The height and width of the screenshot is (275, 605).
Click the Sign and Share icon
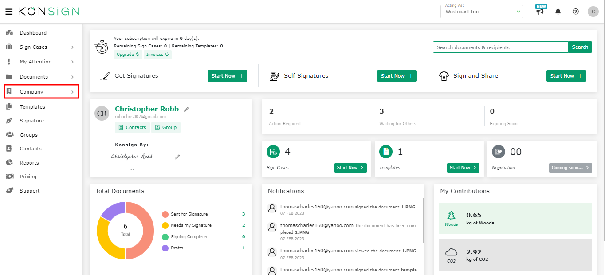pyautogui.click(x=444, y=75)
